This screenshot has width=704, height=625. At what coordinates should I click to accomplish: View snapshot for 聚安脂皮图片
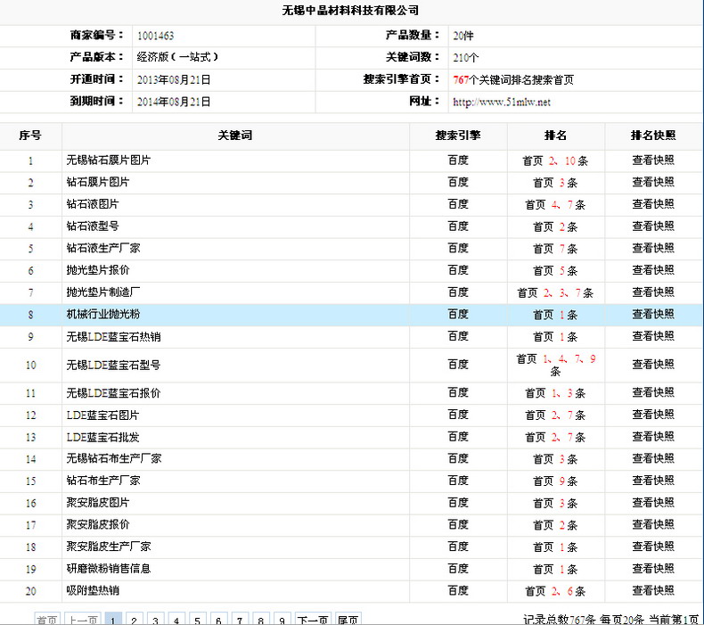(653, 503)
